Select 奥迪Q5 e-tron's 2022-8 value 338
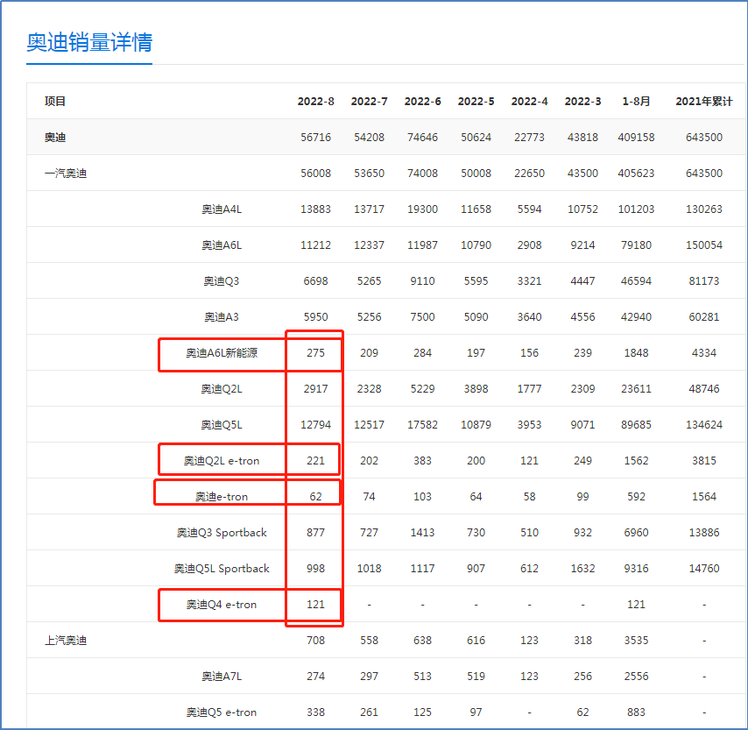The width and height of the screenshot is (748, 730). 316,712
